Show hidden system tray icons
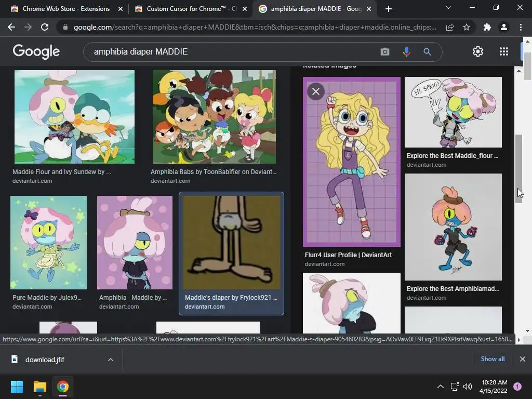The image size is (532, 399). point(441,387)
